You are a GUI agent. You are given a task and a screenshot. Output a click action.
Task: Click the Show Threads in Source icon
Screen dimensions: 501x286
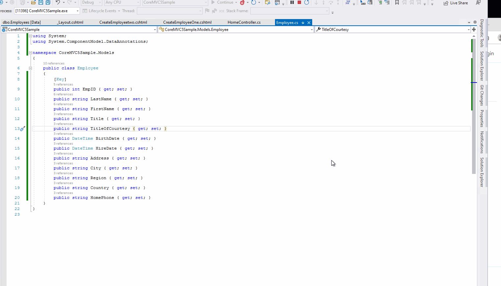click(x=348, y=2)
